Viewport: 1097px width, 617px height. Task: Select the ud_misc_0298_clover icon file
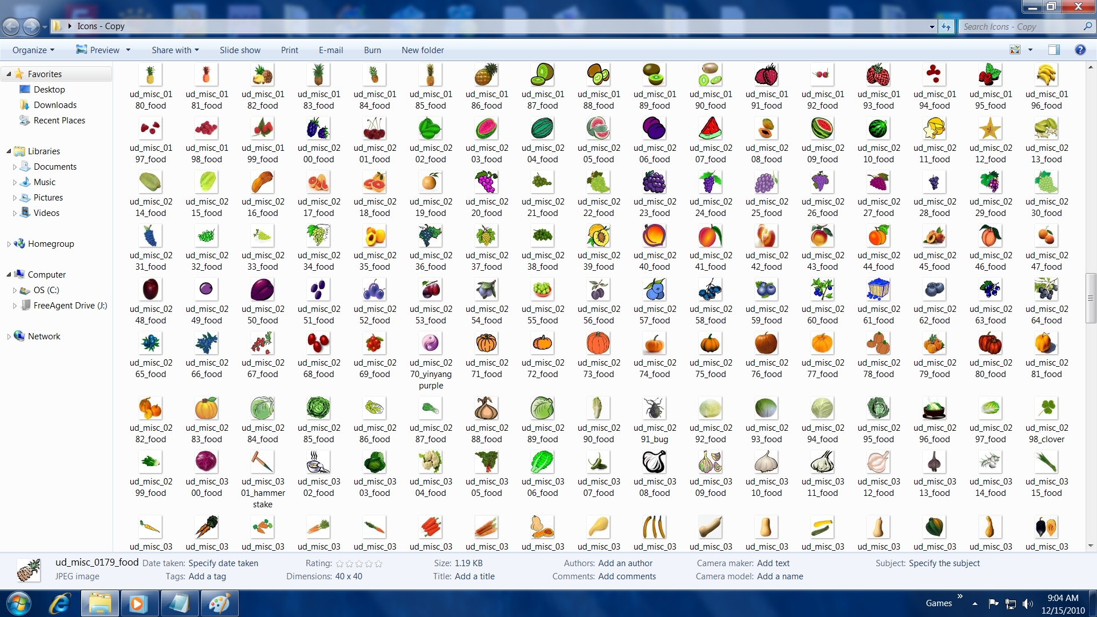point(1046,409)
